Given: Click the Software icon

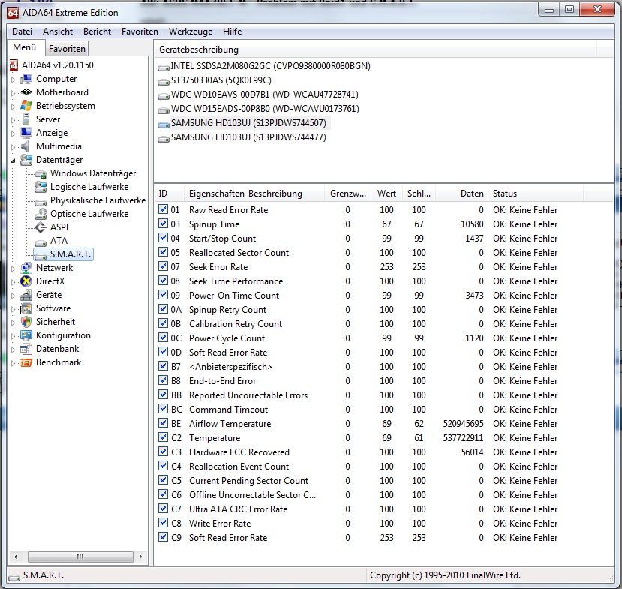Looking at the screenshot, I should 26,308.
